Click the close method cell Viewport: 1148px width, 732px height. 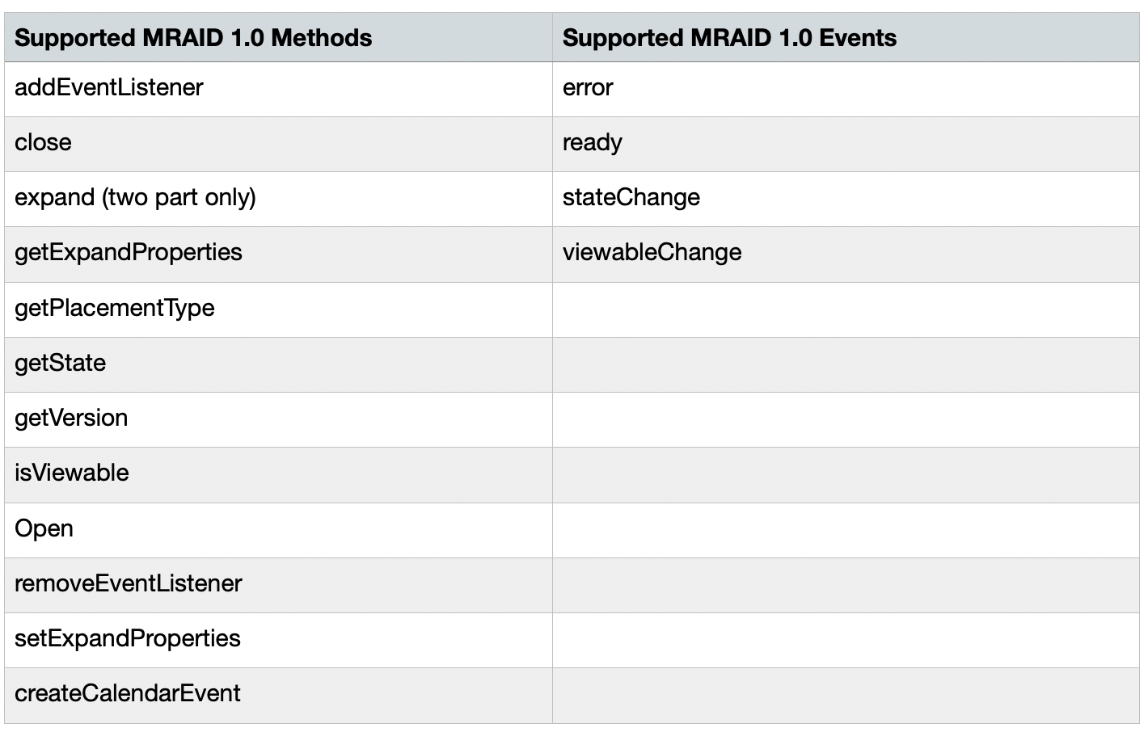(43, 142)
